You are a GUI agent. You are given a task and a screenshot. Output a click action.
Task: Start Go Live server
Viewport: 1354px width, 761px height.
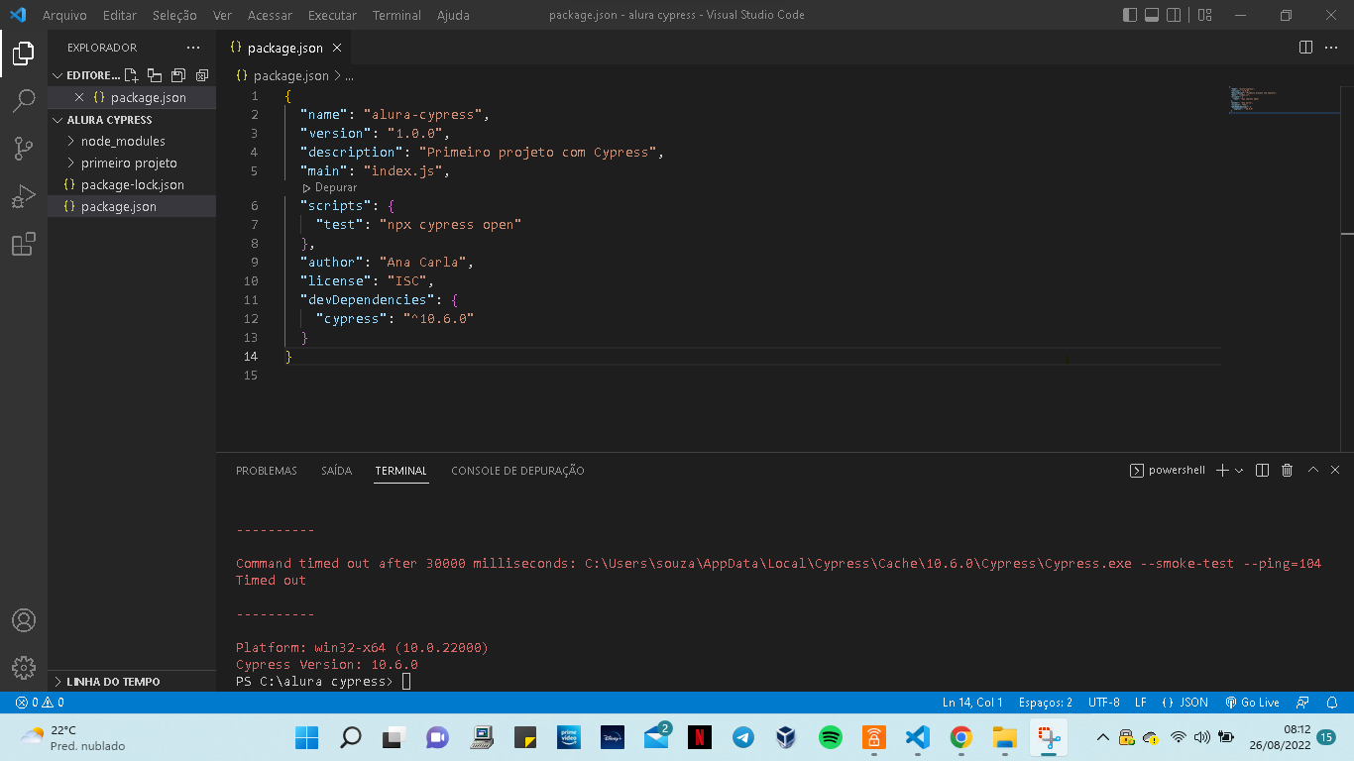pyautogui.click(x=1252, y=703)
